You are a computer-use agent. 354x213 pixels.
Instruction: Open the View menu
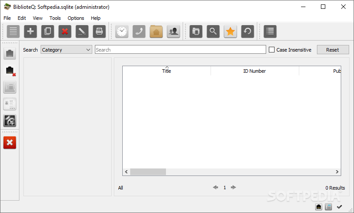tap(38, 18)
